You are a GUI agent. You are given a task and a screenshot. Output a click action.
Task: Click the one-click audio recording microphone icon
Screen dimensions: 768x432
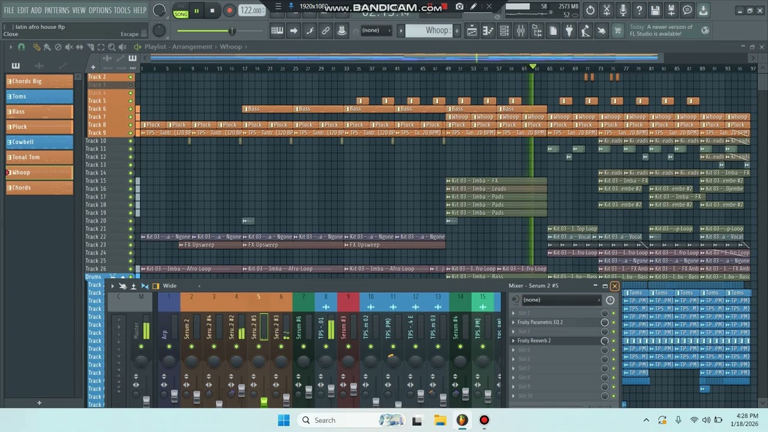click(x=623, y=10)
